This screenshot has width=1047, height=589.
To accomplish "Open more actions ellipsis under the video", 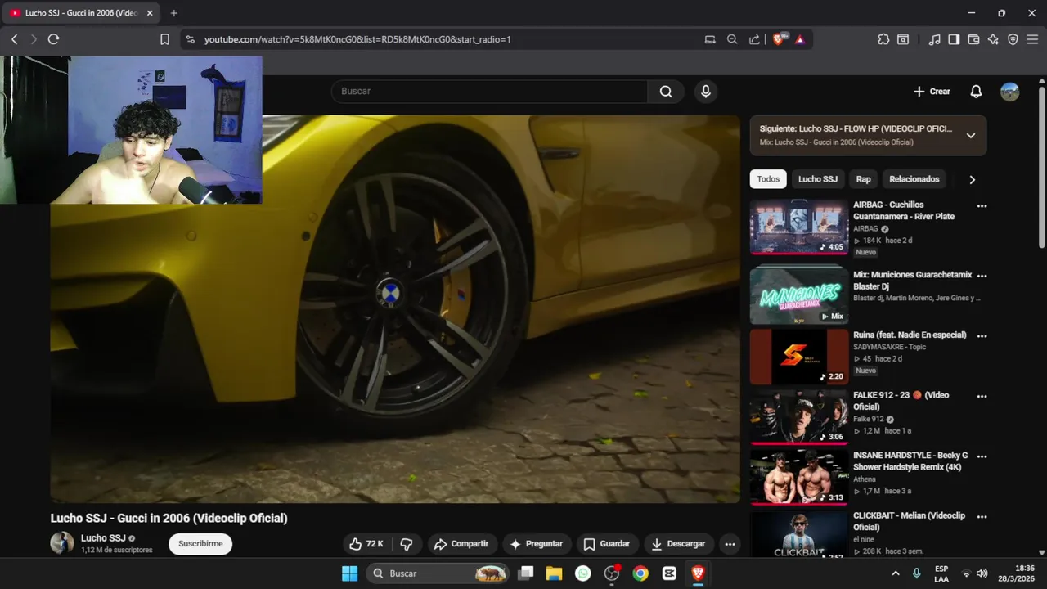I will click(x=730, y=544).
